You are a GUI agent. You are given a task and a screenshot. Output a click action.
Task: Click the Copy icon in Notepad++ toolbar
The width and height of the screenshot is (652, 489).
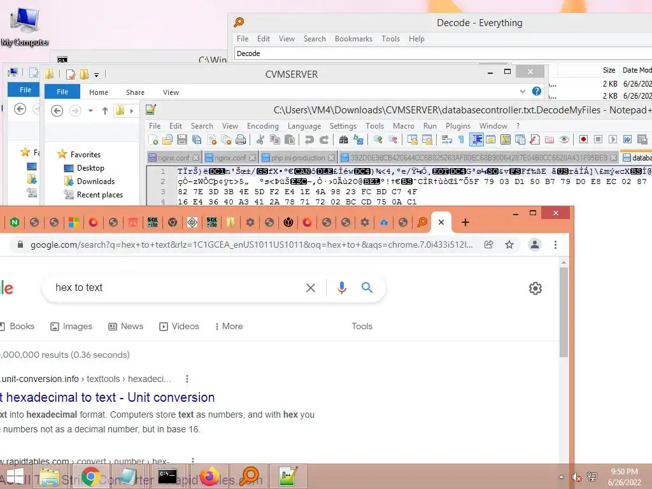click(x=275, y=139)
